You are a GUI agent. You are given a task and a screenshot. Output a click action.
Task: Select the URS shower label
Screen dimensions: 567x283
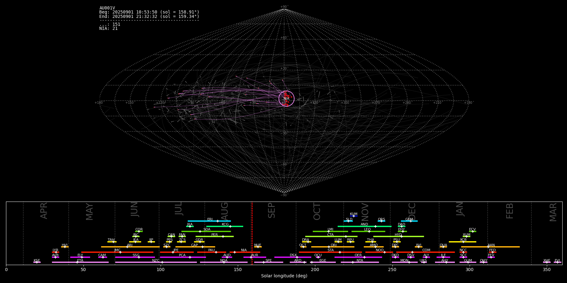(423, 260)
